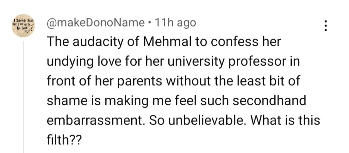Click the "11h ago" comment timestamp
Image resolution: width=349 pixels, height=153 pixels.
(175, 23)
